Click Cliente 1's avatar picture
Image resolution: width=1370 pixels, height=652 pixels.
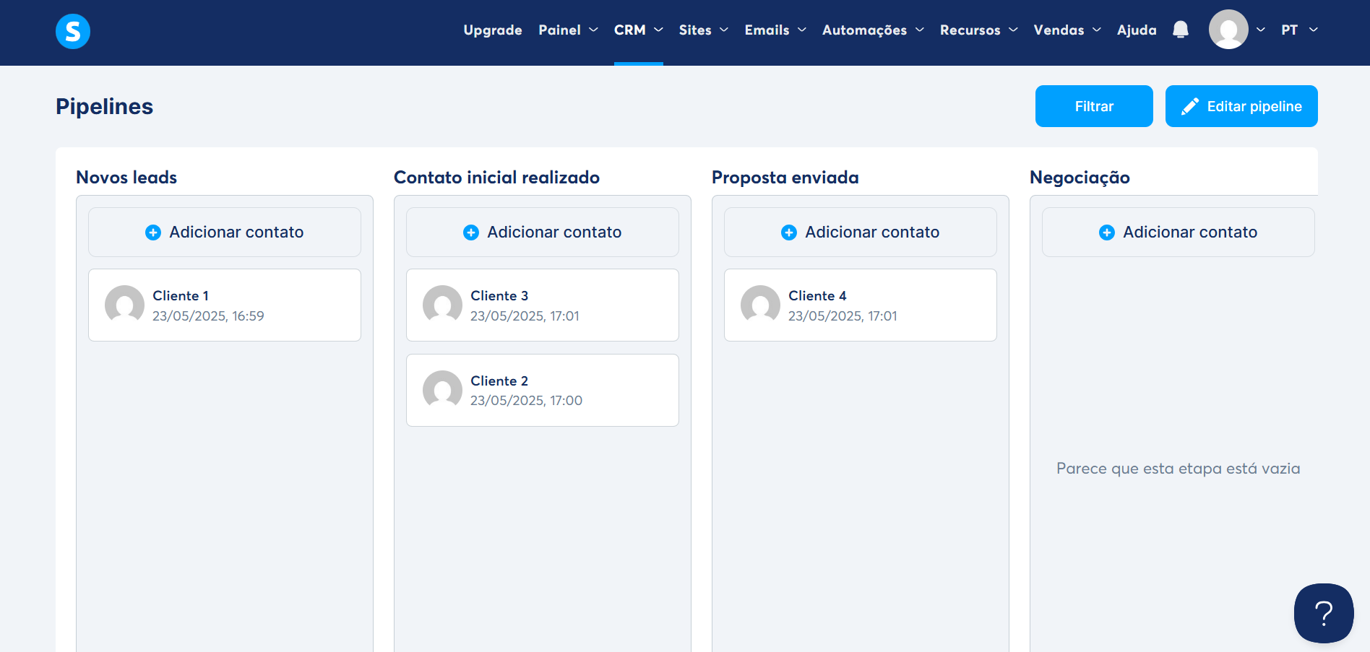(x=124, y=305)
